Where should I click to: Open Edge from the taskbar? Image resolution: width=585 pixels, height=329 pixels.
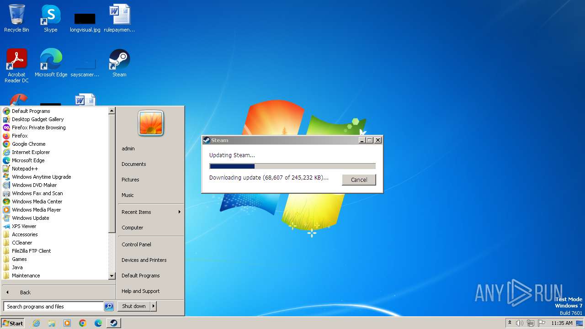point(98,323)
